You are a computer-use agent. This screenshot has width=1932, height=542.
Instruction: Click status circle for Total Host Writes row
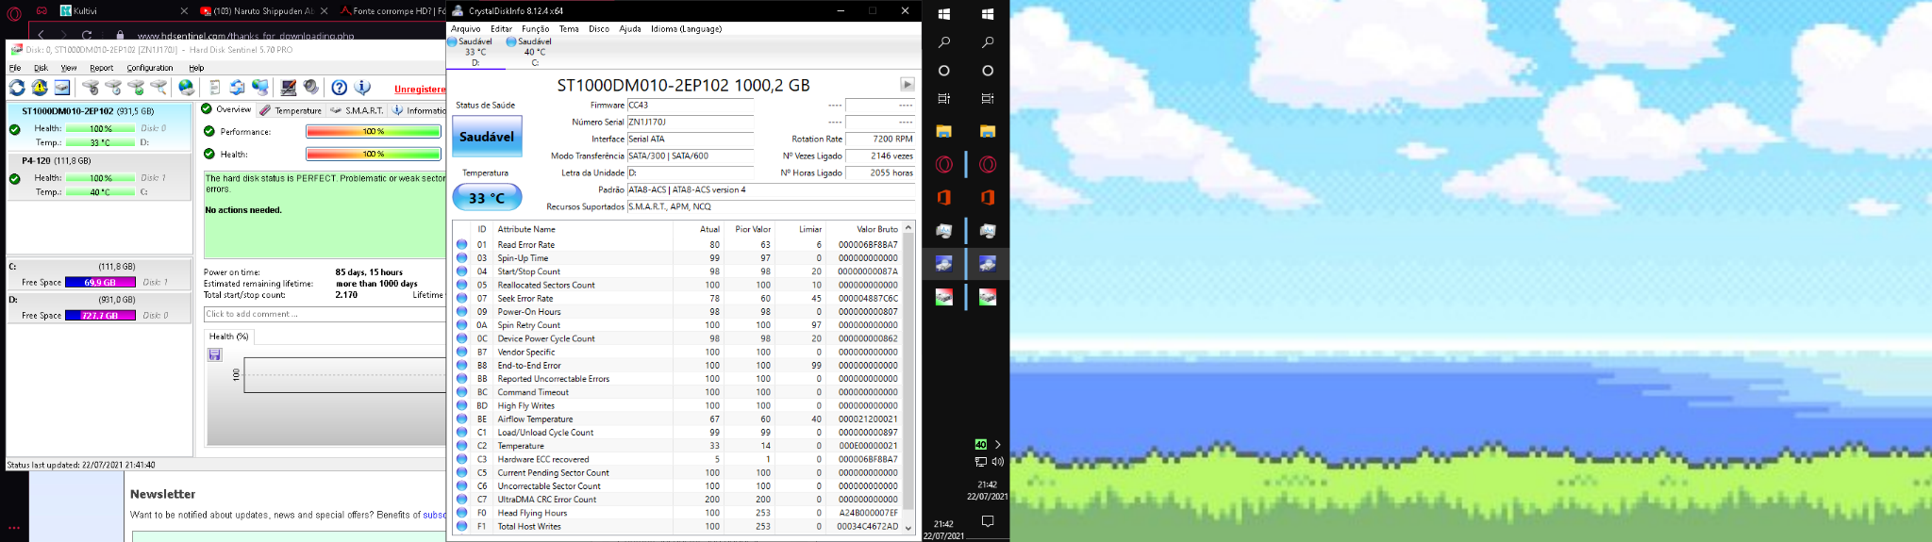pos(462,526)
